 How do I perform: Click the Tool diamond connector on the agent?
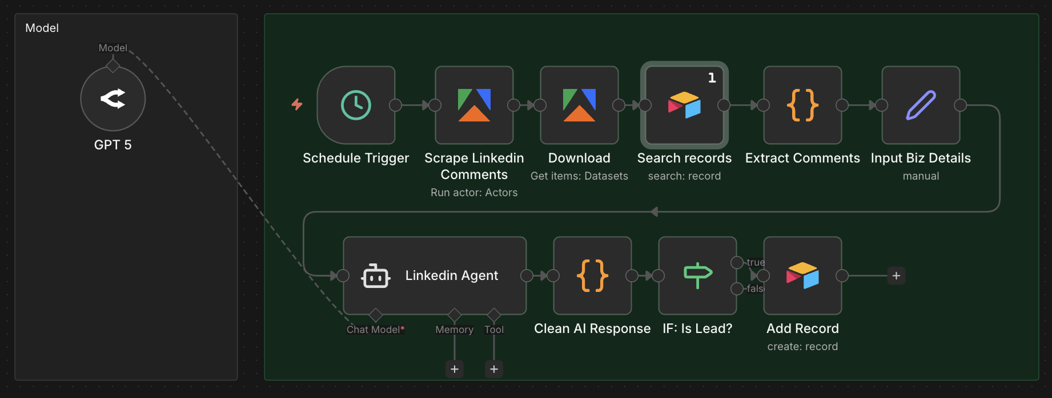pyautogui.click(x=494, y=315)
